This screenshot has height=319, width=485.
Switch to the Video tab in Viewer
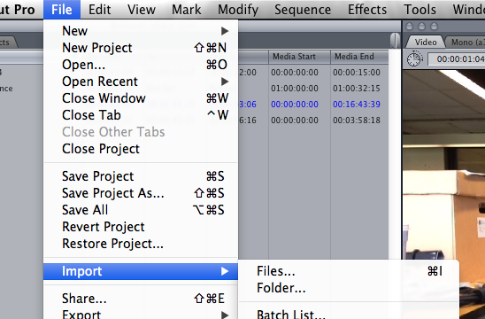coord(426,43)
